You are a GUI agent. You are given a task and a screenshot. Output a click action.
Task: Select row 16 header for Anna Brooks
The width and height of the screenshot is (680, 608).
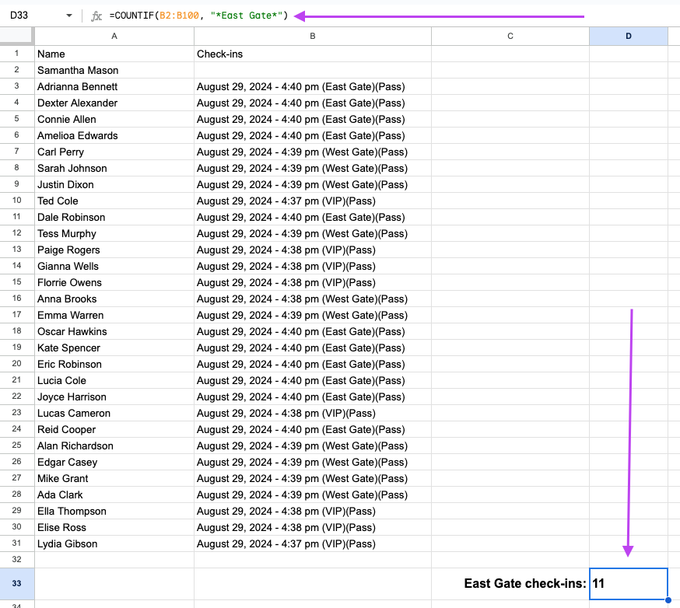click(16, 299)
